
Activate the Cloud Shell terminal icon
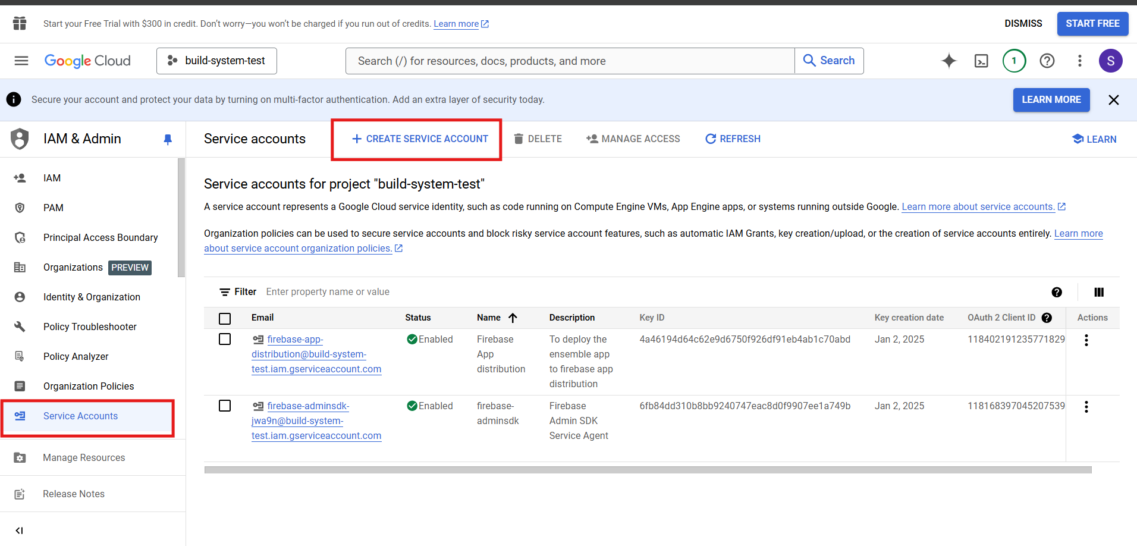click(x=982, y=61)
